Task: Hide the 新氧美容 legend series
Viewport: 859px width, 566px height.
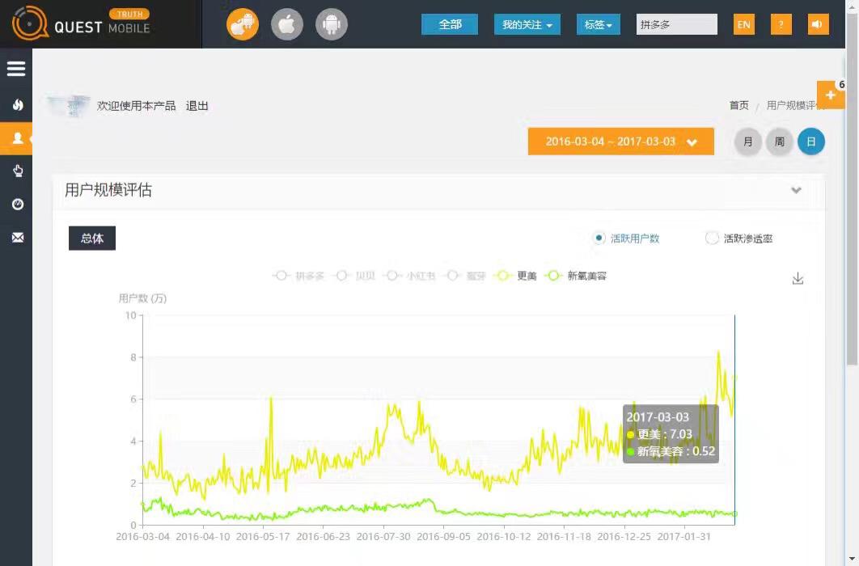Action: (x=577, y=276)
